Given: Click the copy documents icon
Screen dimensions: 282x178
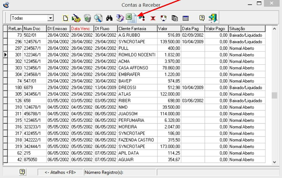Looking at the screenshot, I should 174,18.
